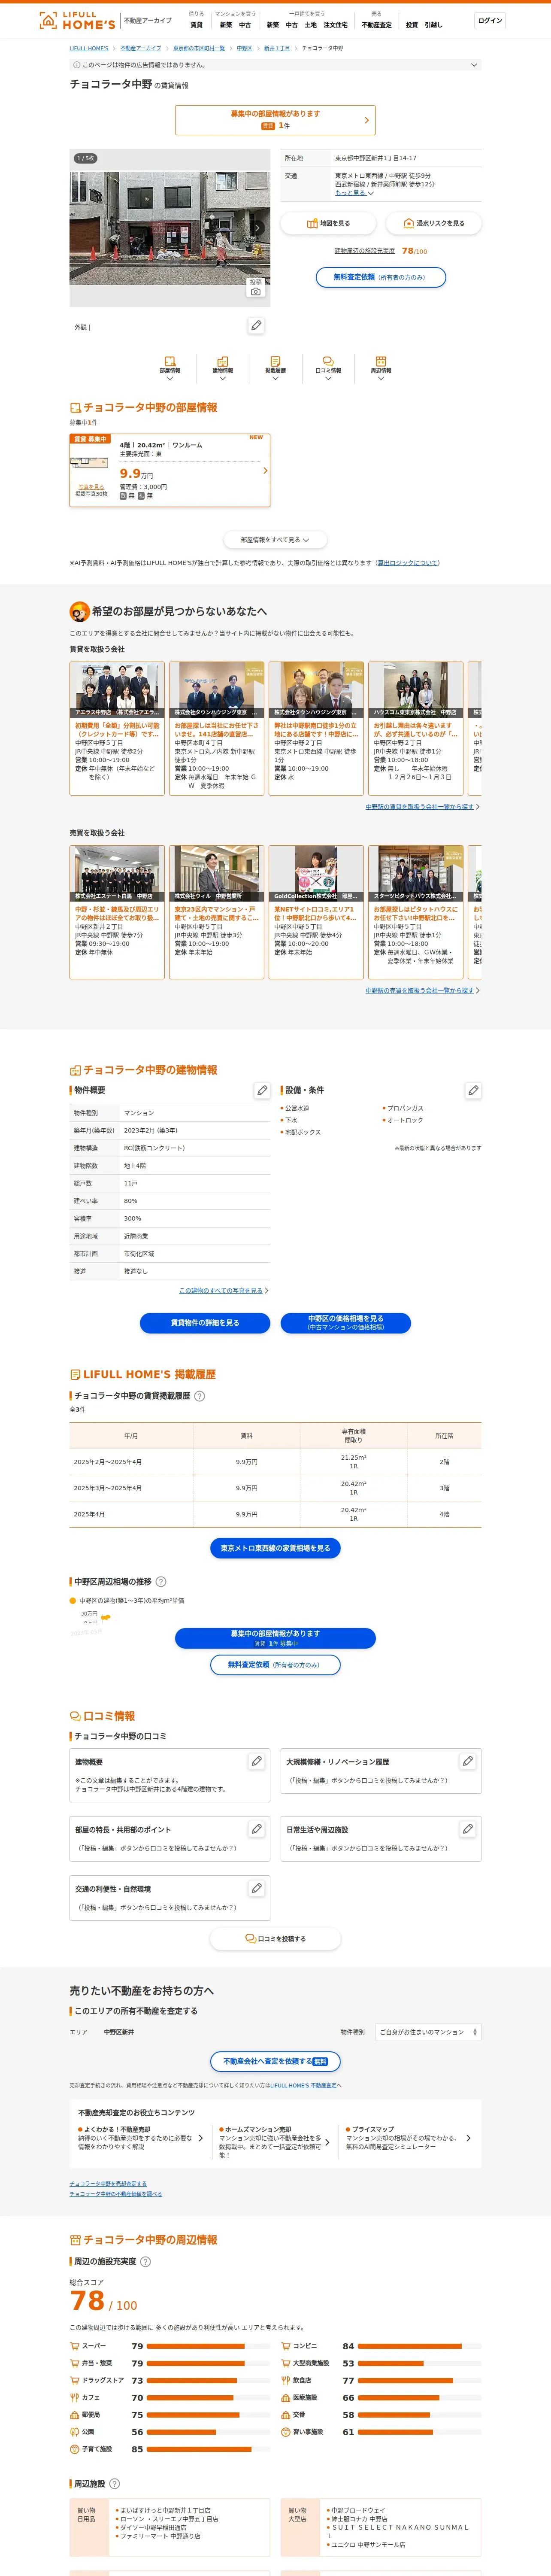
Task: Expand 部屋情報をすべて見る
Action: click(275, 540)
